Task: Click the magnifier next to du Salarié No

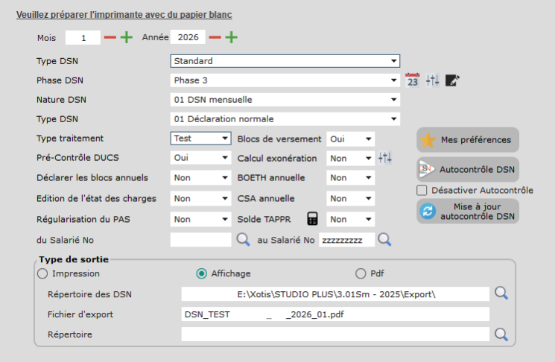Action: tap(244, 239)
